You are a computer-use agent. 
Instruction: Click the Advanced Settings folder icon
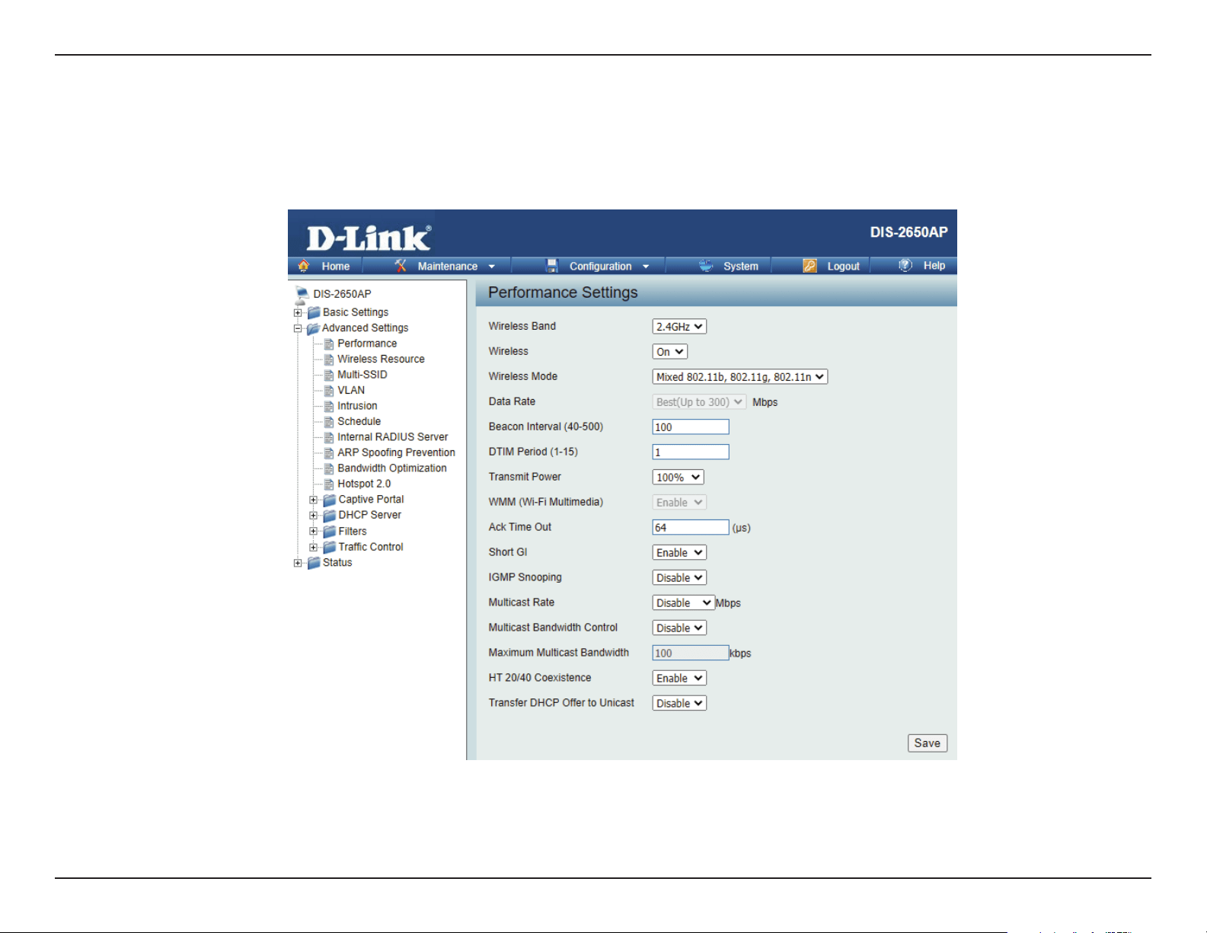pyautogui.click(x=313, y=328)
